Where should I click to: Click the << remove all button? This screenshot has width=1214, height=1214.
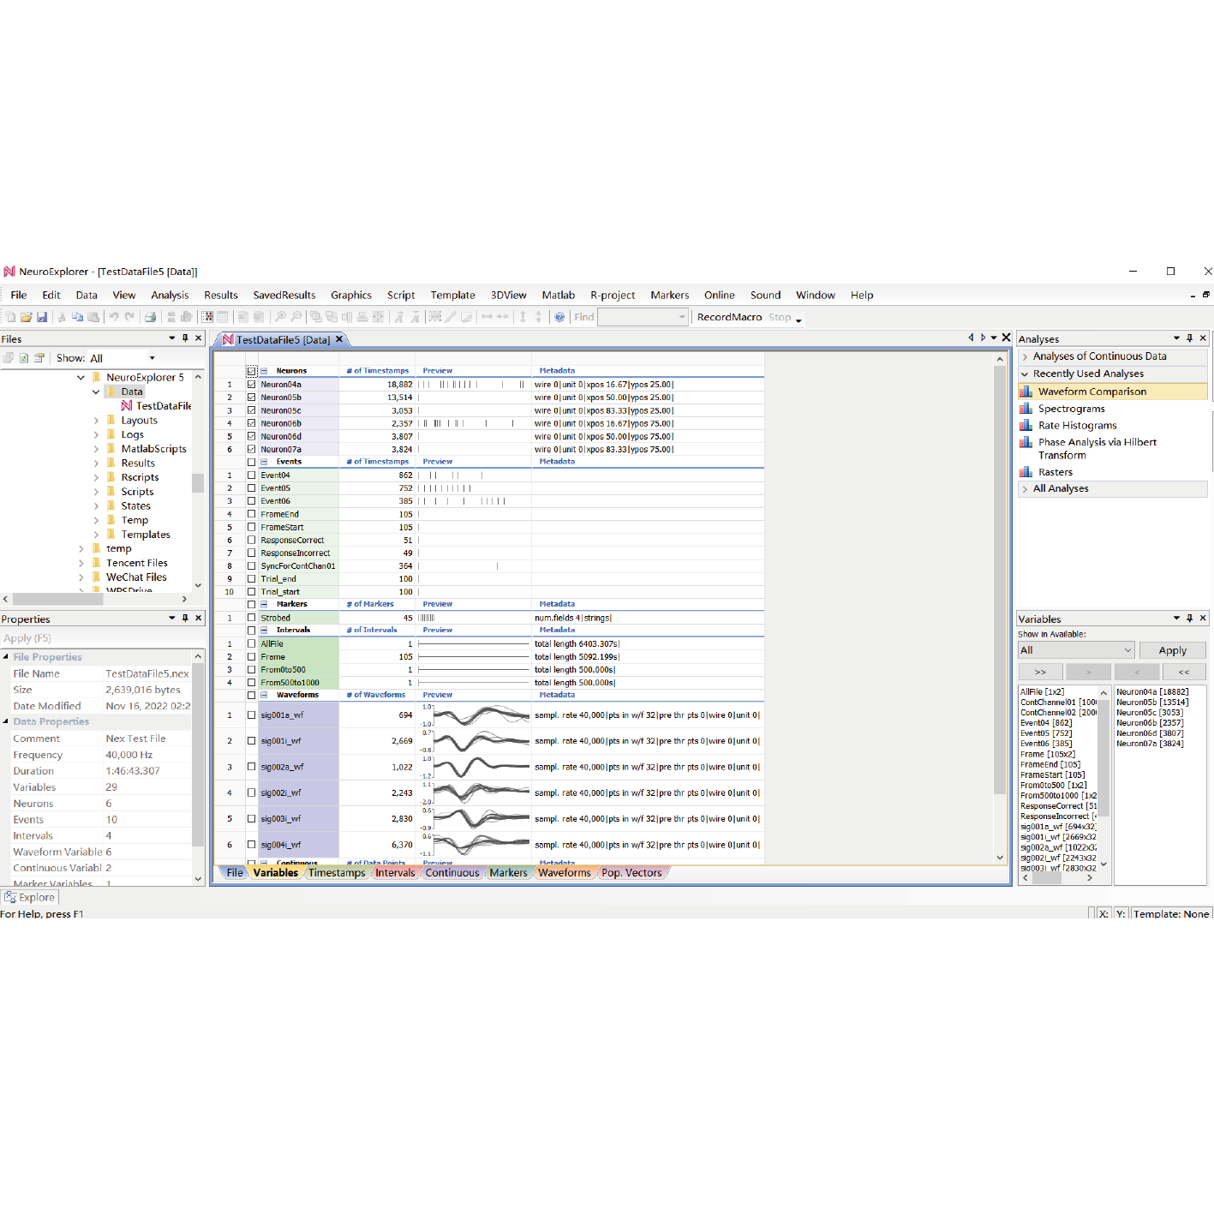[x=1183, y=672]
